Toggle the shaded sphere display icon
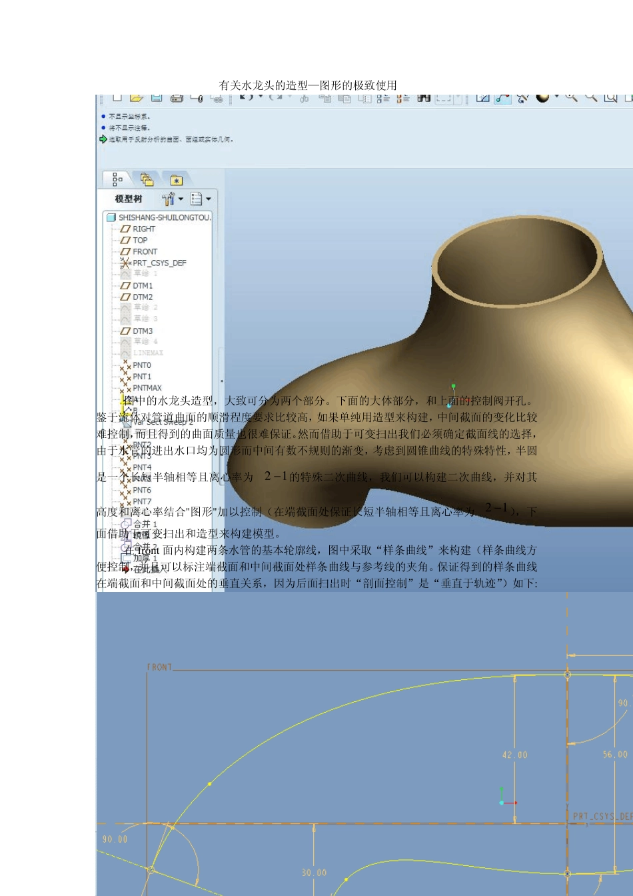 [x=542, y=97]
